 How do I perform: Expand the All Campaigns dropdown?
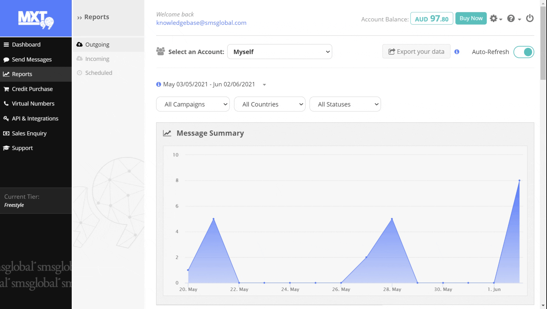click(x=193, y=104)
